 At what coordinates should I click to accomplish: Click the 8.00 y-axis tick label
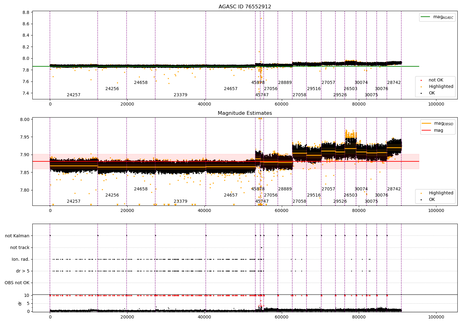25,120
